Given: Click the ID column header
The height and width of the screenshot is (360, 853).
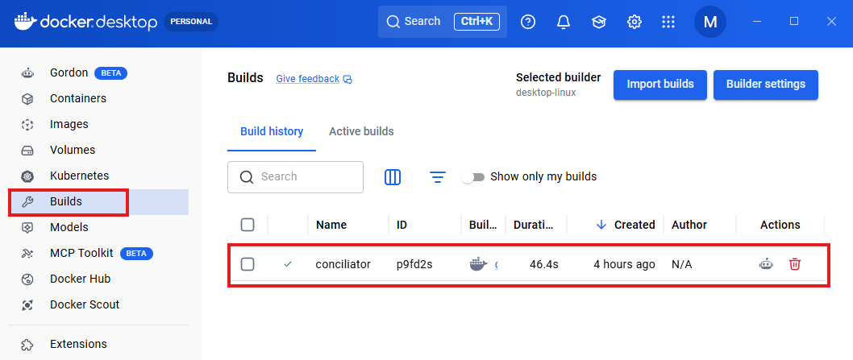Looking at the screenshot, I should coord(402,225).
